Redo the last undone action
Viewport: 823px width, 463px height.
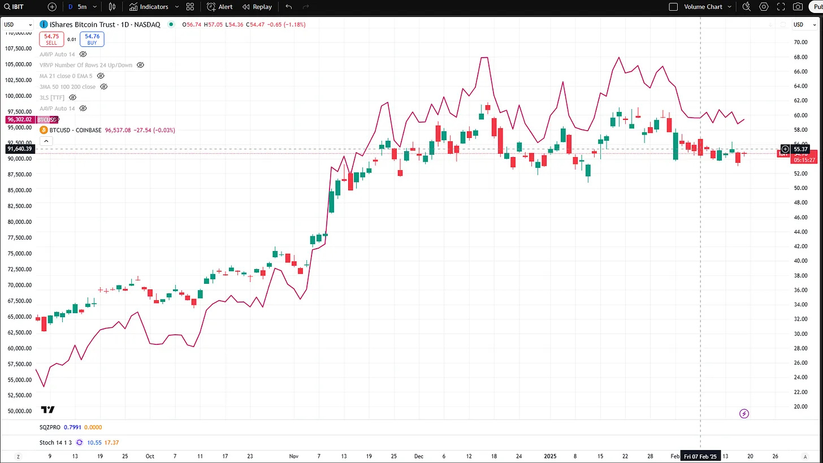[x=306, y=7]
